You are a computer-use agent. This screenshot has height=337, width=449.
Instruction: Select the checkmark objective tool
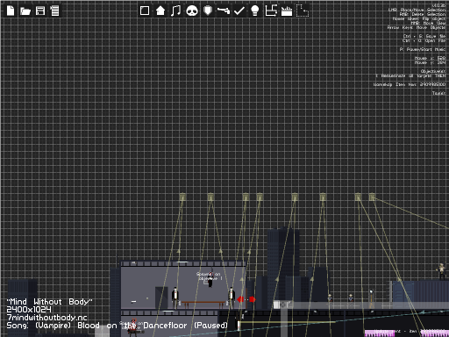(239, 11)
